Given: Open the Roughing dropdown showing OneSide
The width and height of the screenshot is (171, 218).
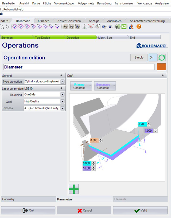Looking at the screenshot, I should 63,95.
